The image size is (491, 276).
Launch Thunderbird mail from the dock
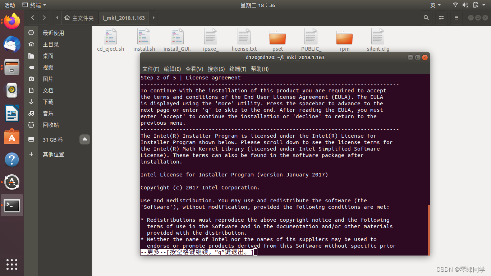12,44
